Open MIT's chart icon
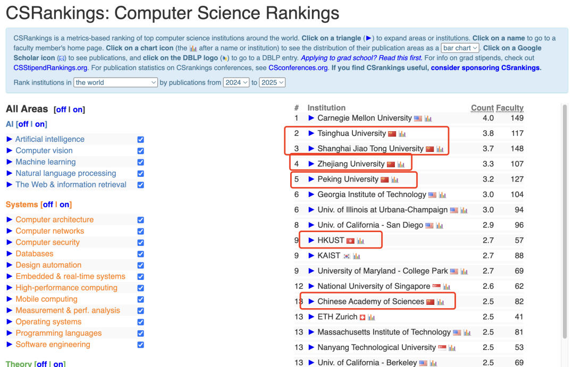 point(467,332)
